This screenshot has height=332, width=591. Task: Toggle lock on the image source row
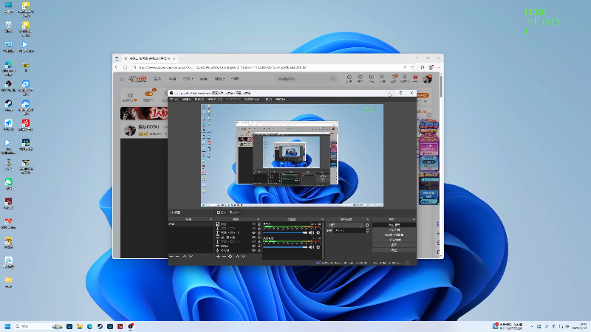point(259,224)
